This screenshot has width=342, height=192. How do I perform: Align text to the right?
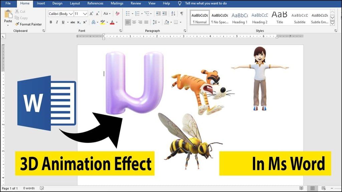coord(140,22)
